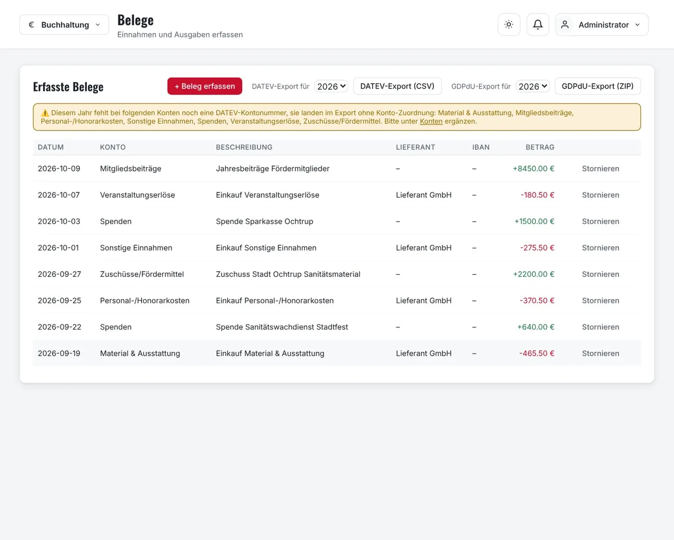
Task: Click Lieferant GmbH in the 2026-09-25 row
Action: coord(424,301)
